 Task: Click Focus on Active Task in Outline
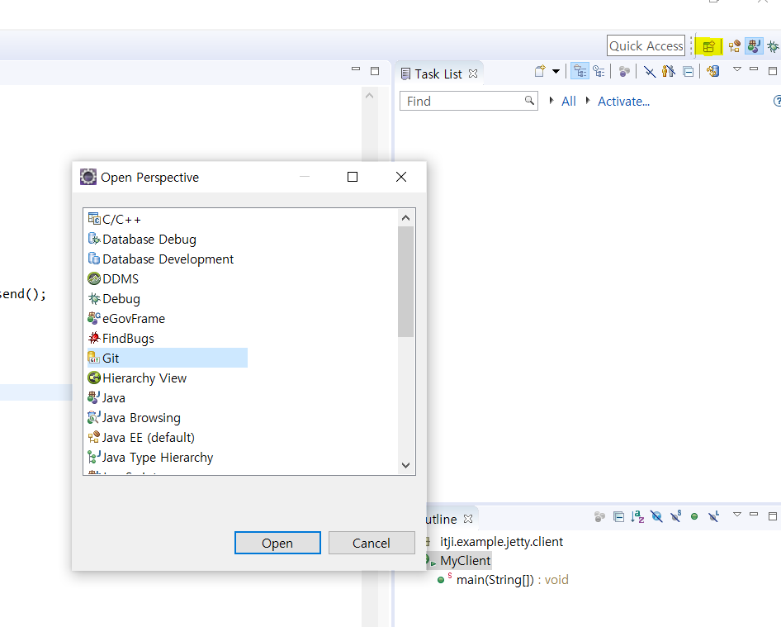click(x=599, y=517)
